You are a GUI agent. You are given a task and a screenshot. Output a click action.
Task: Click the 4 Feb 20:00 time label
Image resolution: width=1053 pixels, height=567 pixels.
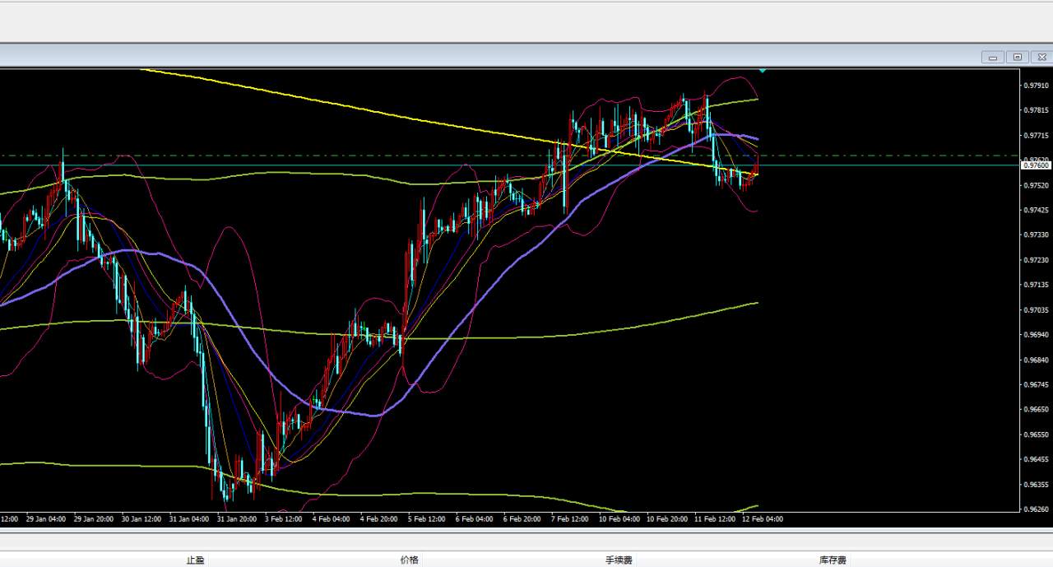[x=378, y=519]
